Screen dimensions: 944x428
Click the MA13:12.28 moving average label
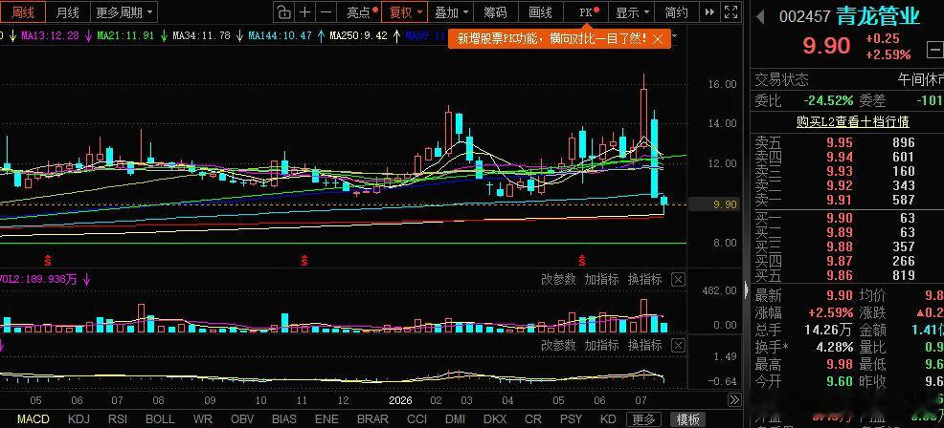[50, 36]
